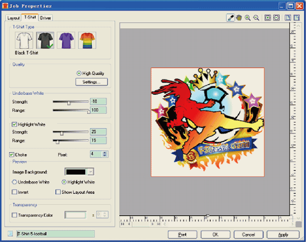The height and width of the screenshot is (242, 306).
Task: Increase the Choke Pixel spinner value
Action: (105, 152)
